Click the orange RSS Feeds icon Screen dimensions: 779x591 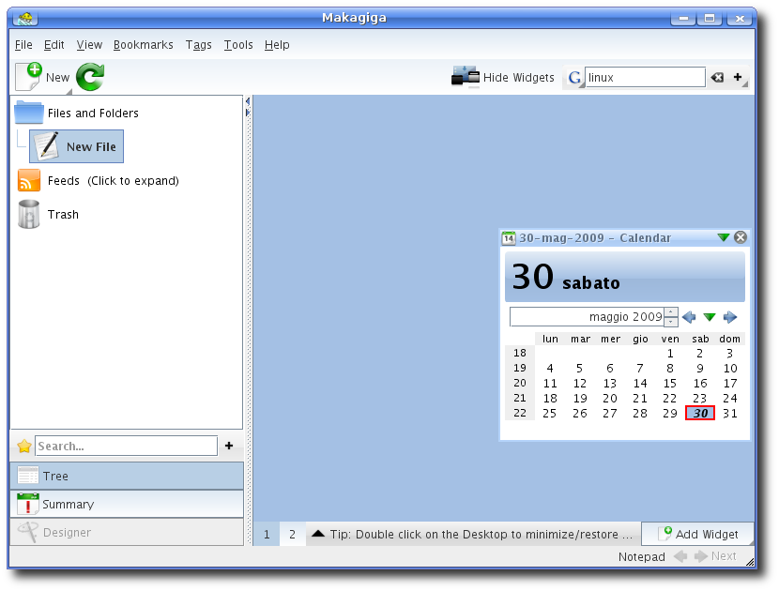point(29,180)
